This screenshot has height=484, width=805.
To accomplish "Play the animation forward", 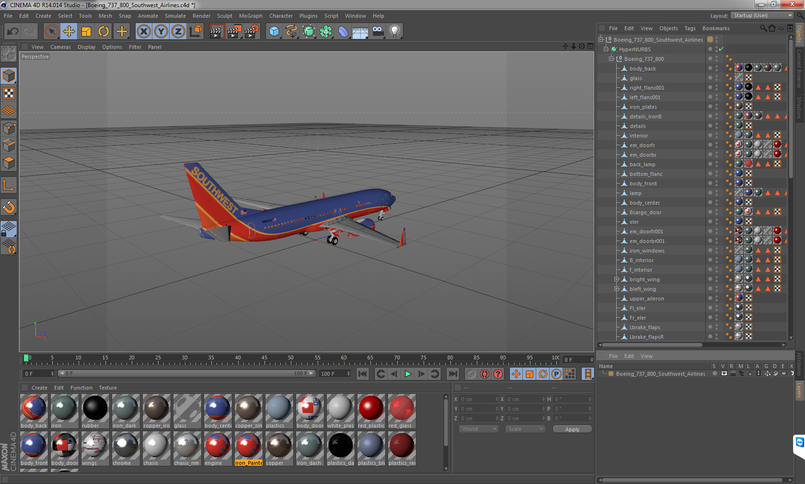I will click(x=408, y=374).
